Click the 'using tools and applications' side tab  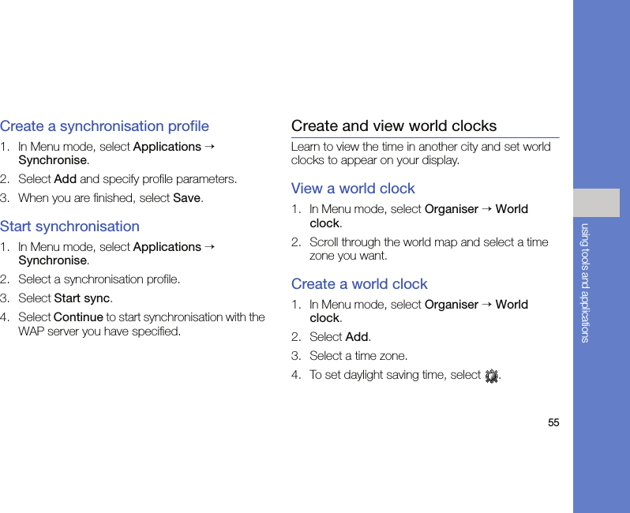coord(585,283)
